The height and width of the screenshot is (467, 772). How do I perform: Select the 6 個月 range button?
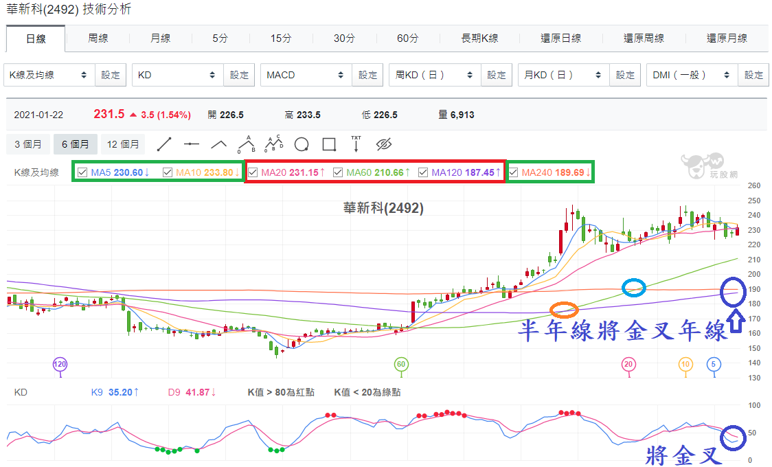[x=76, y=144]
